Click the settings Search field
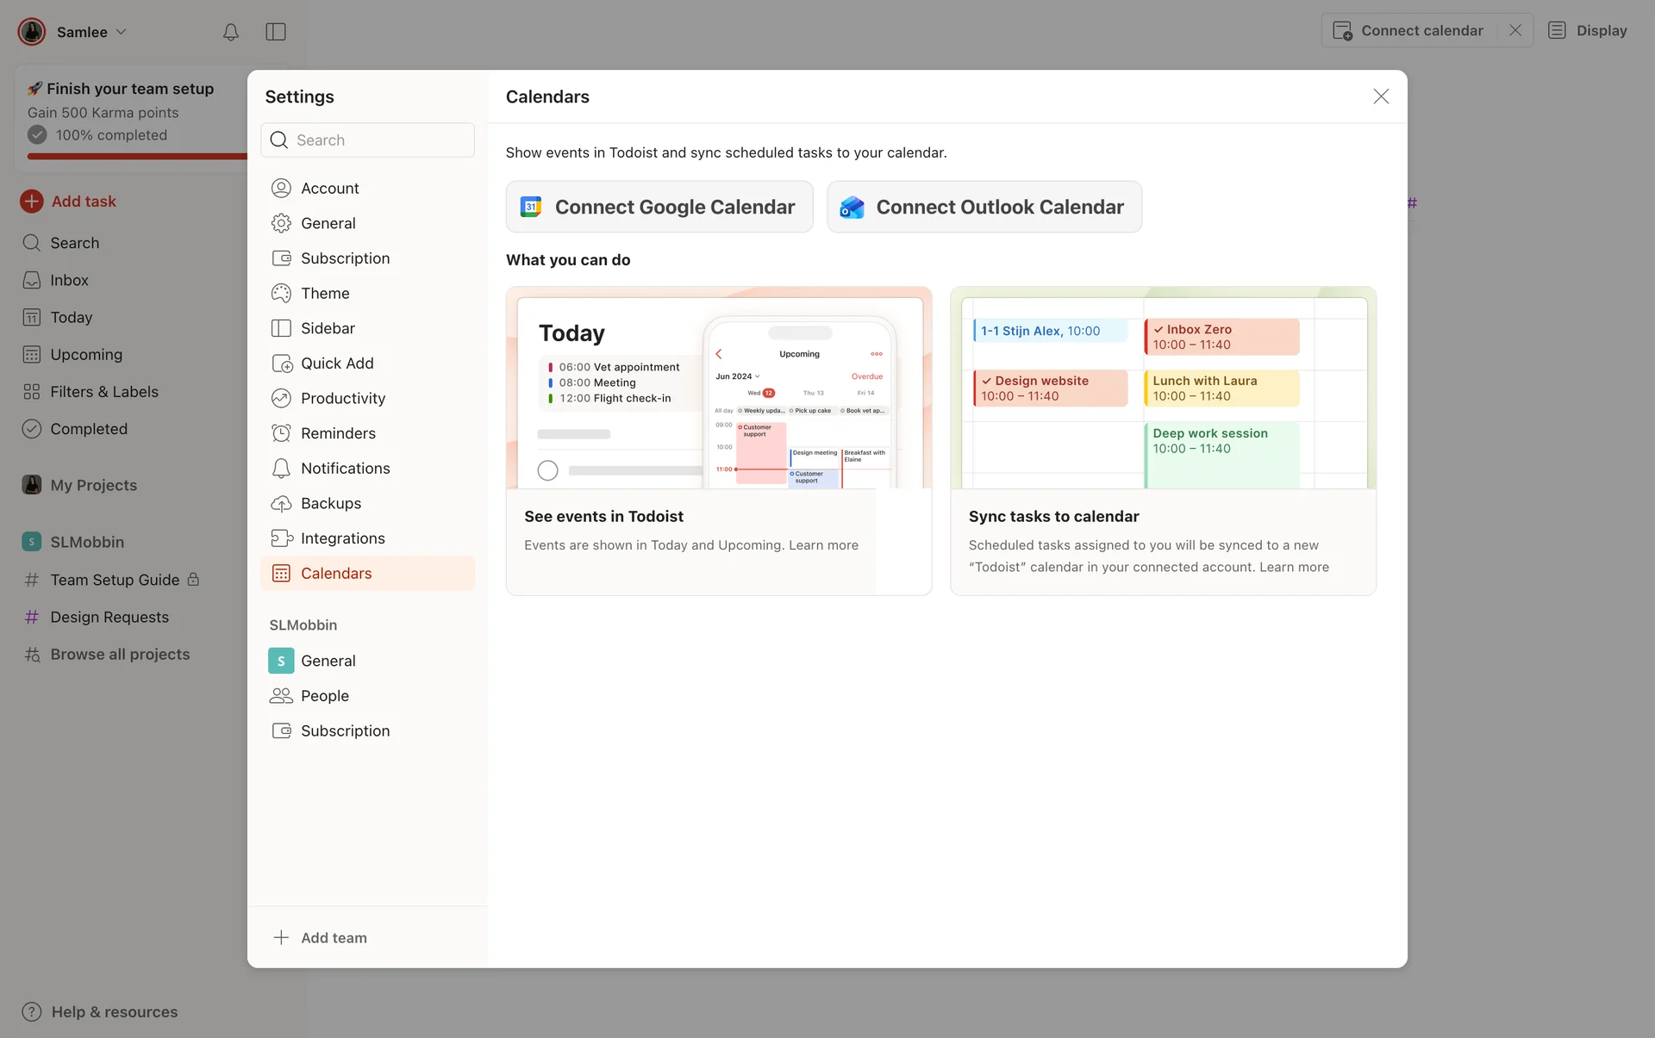 tap(368, 140)
